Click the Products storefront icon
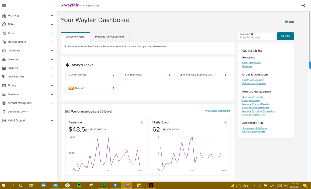The width and height of the screenshot is (311, 189). click(4, 68)
